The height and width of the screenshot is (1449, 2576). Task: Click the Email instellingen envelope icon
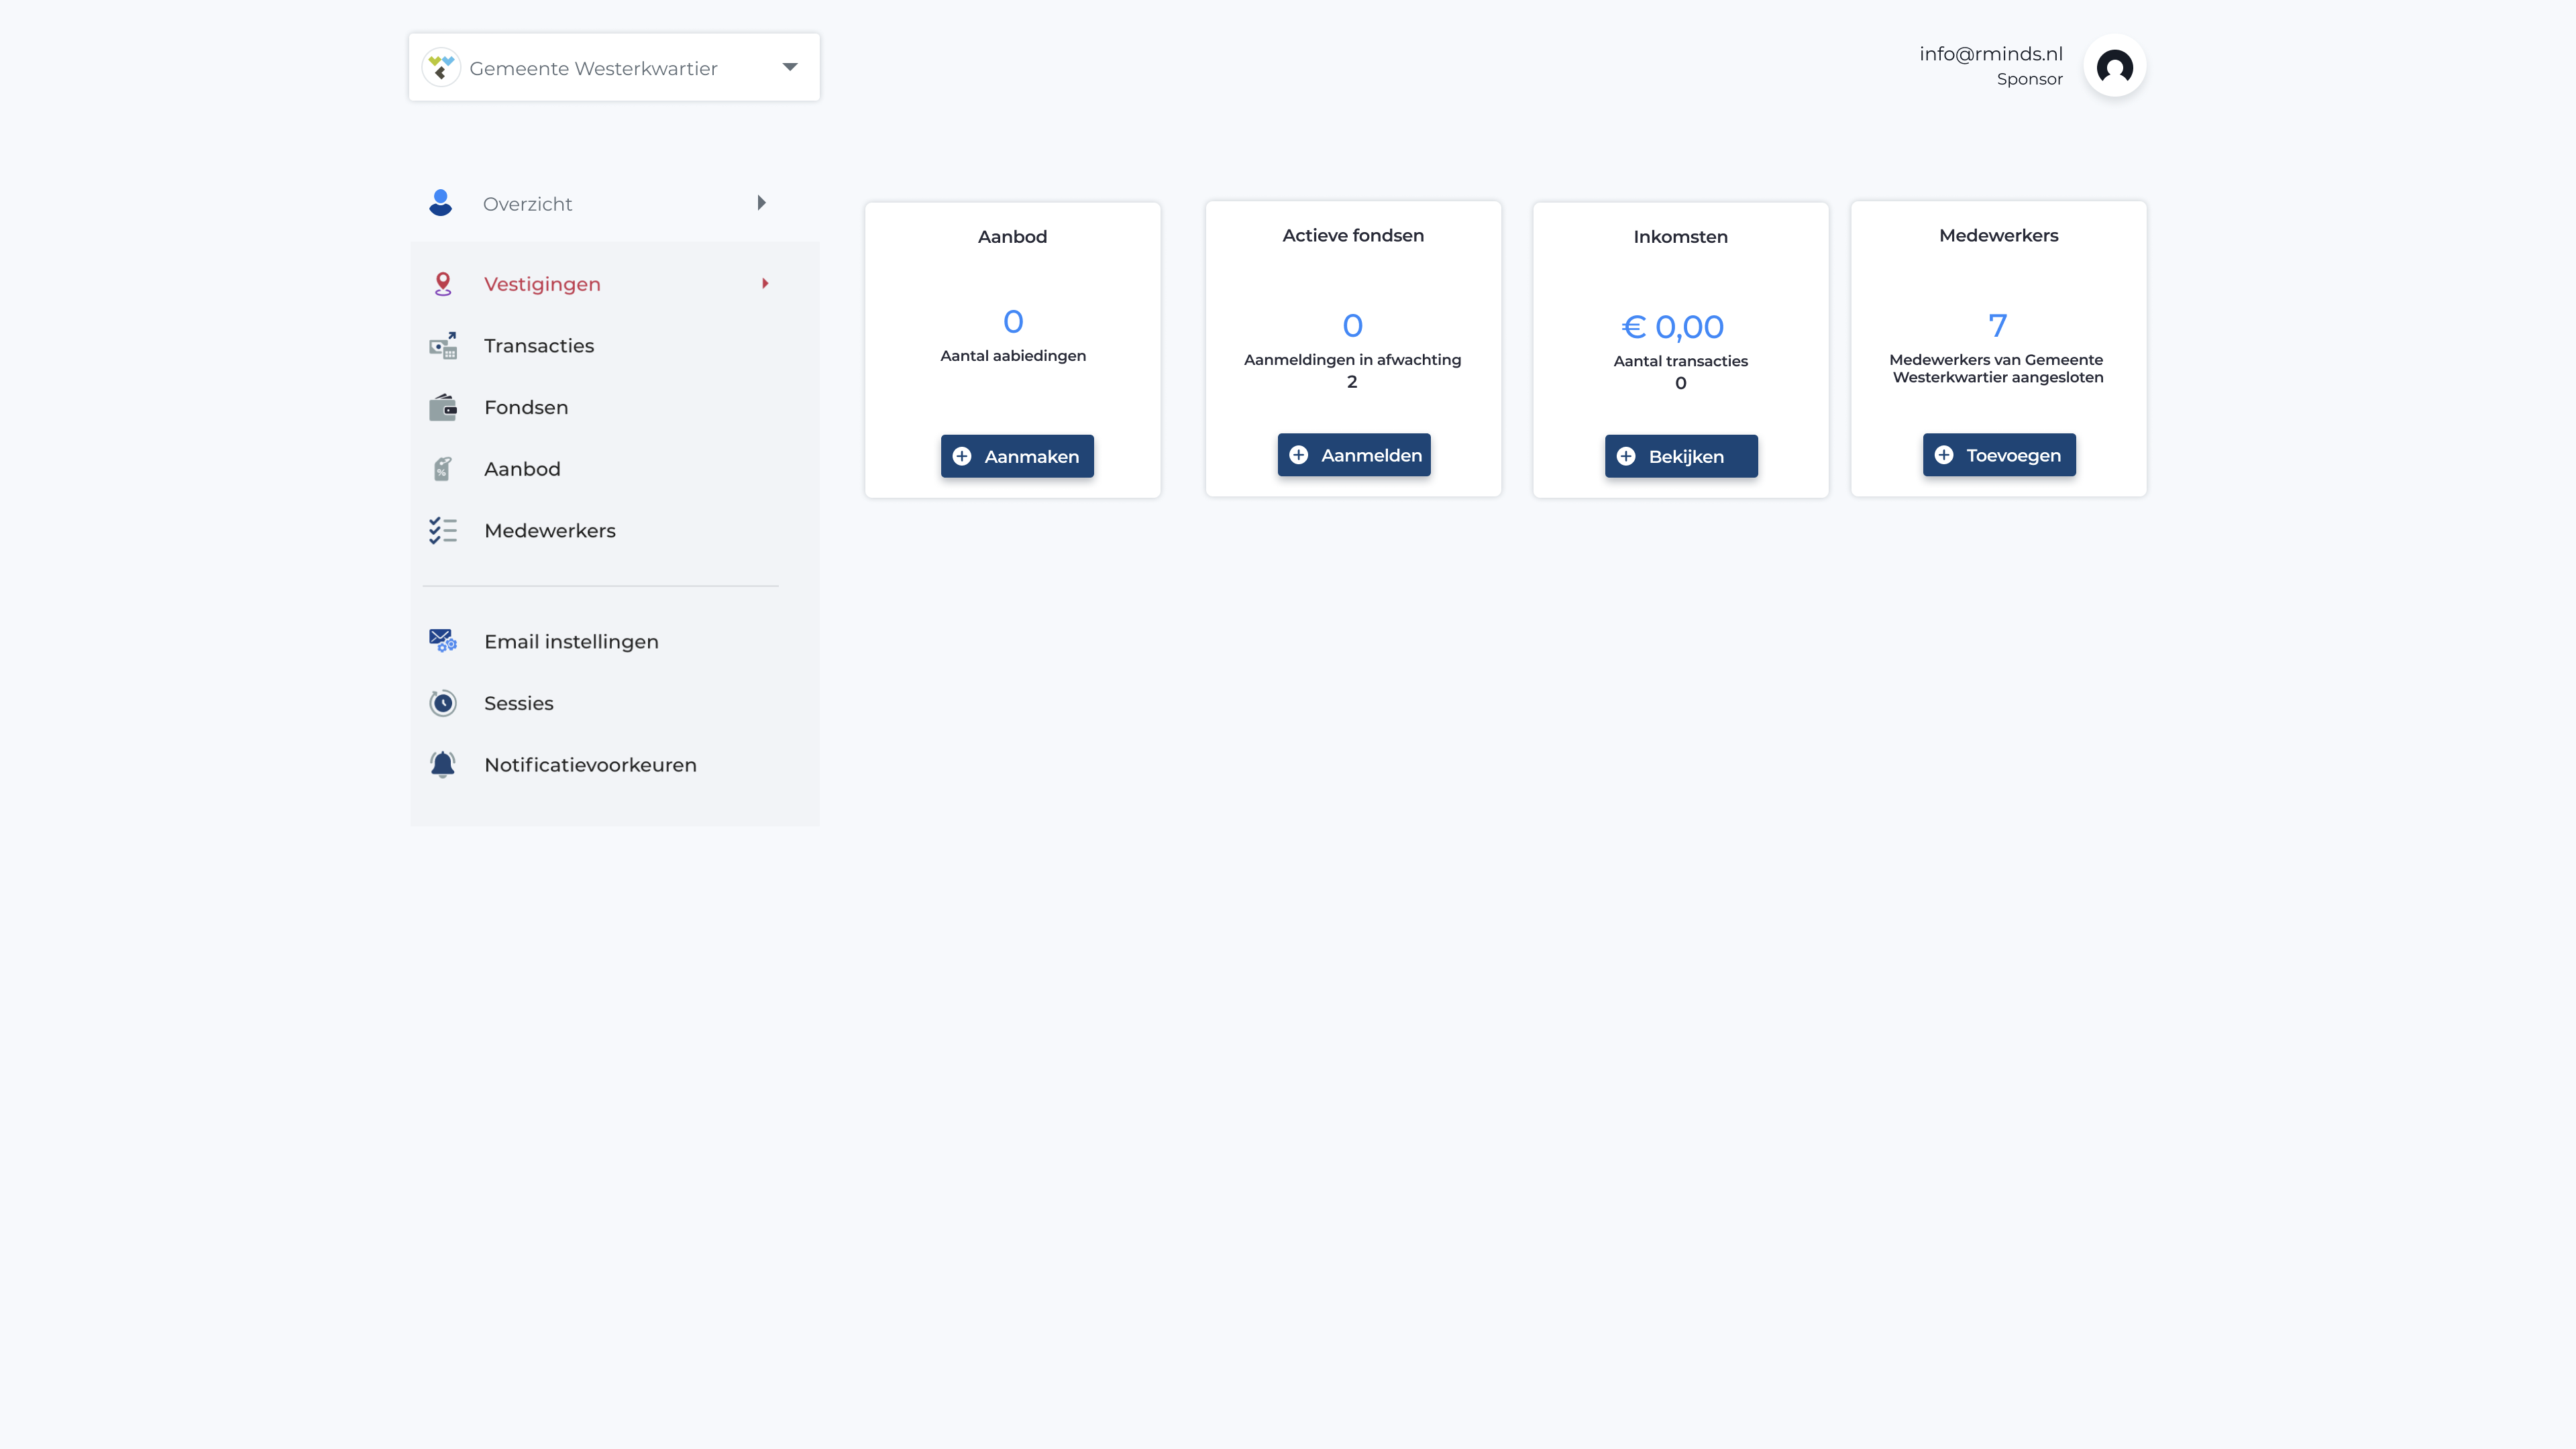[x=443, y=641]
